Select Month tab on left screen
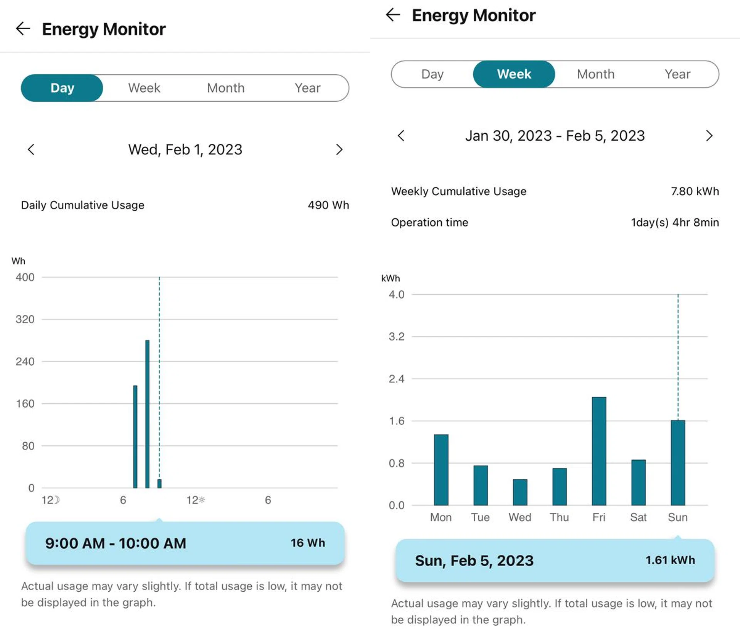 click(x=225, y=88)
